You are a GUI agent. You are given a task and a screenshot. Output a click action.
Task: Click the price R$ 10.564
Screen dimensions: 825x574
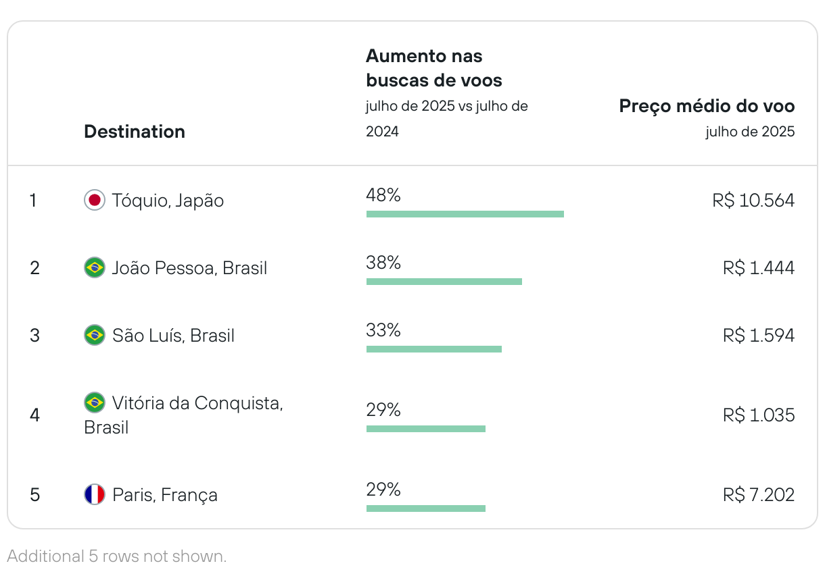[x=753, y=201]
